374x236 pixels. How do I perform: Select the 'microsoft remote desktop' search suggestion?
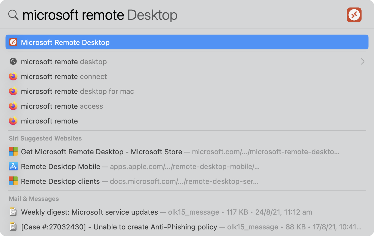[64, 62]
